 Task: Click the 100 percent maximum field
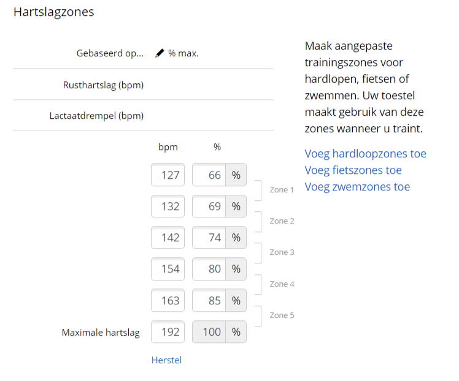coord(209,332)
